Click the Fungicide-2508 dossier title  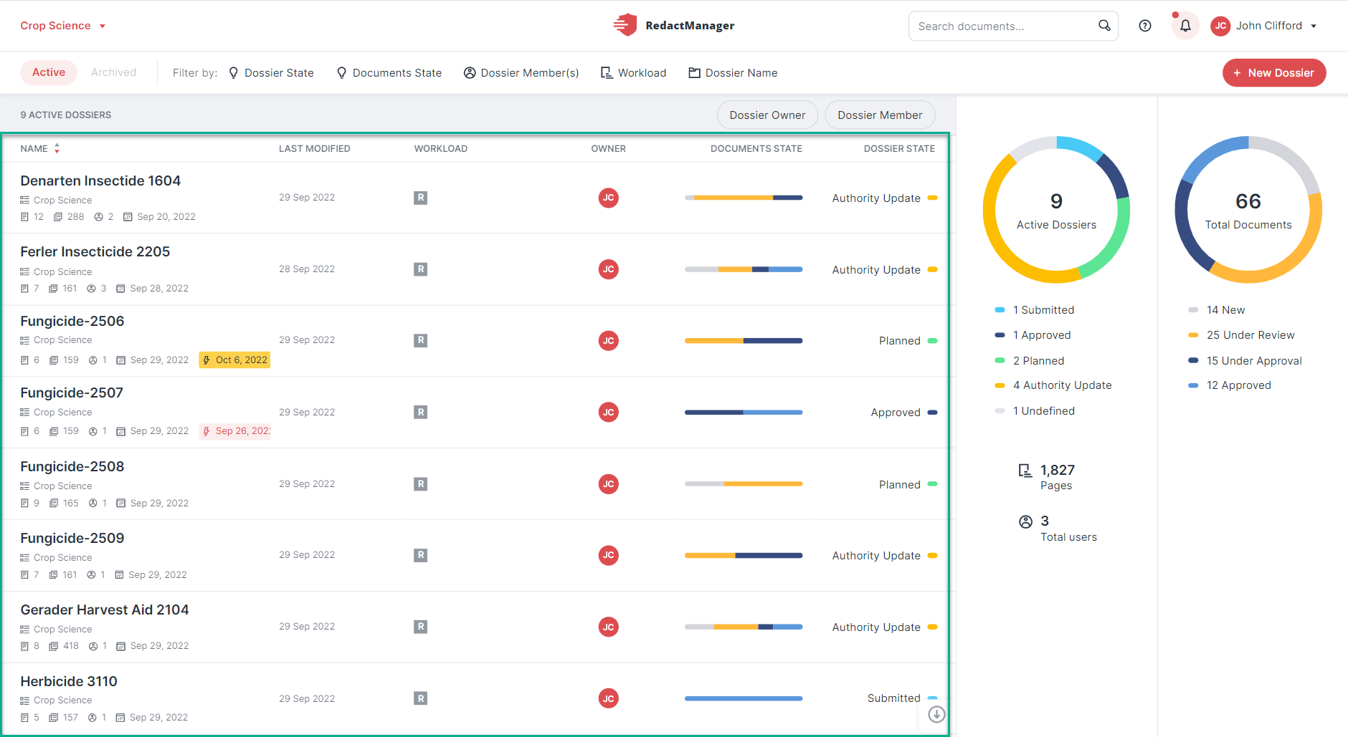[x=72, y=466]
